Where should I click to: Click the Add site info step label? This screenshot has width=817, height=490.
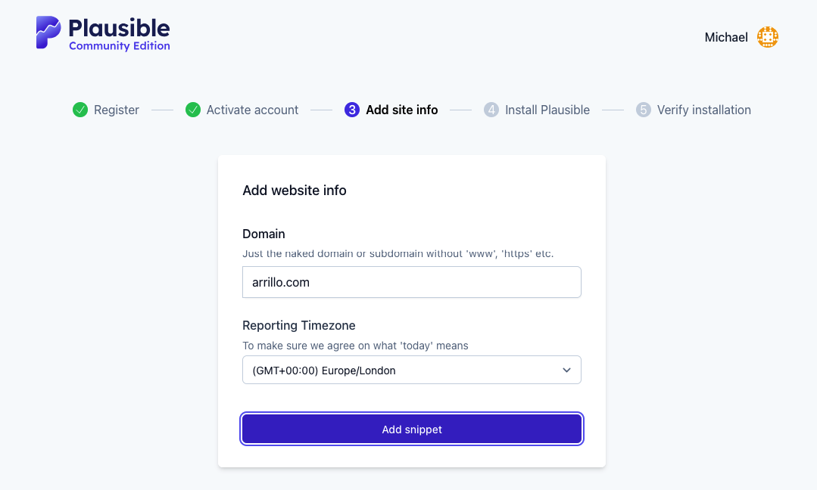(x=401, y=110)
